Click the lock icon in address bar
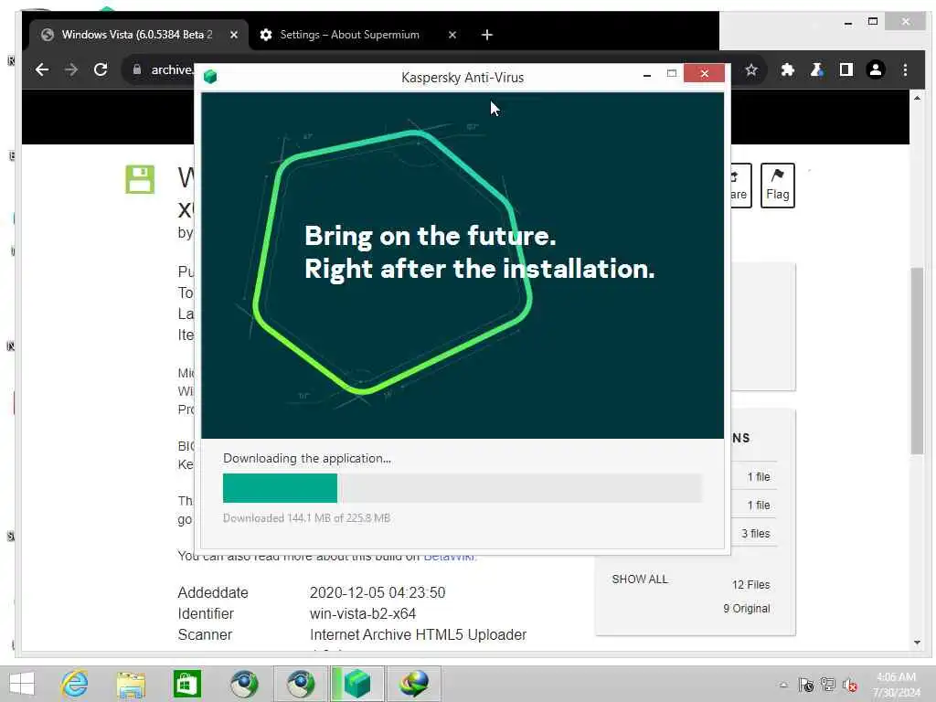Screen dimensions: 936x702 [x=137, y=69]
